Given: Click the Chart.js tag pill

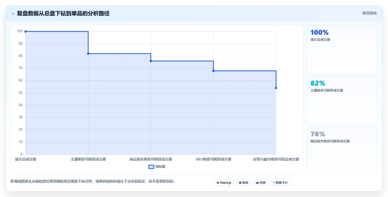Looking at the screenshot, I should pyautogui.click(x=224, y=183).
